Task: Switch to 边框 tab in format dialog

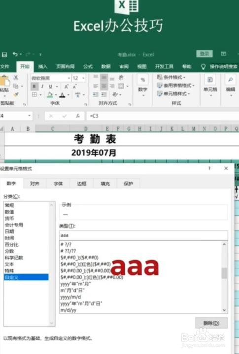Action: click(82, 184)
